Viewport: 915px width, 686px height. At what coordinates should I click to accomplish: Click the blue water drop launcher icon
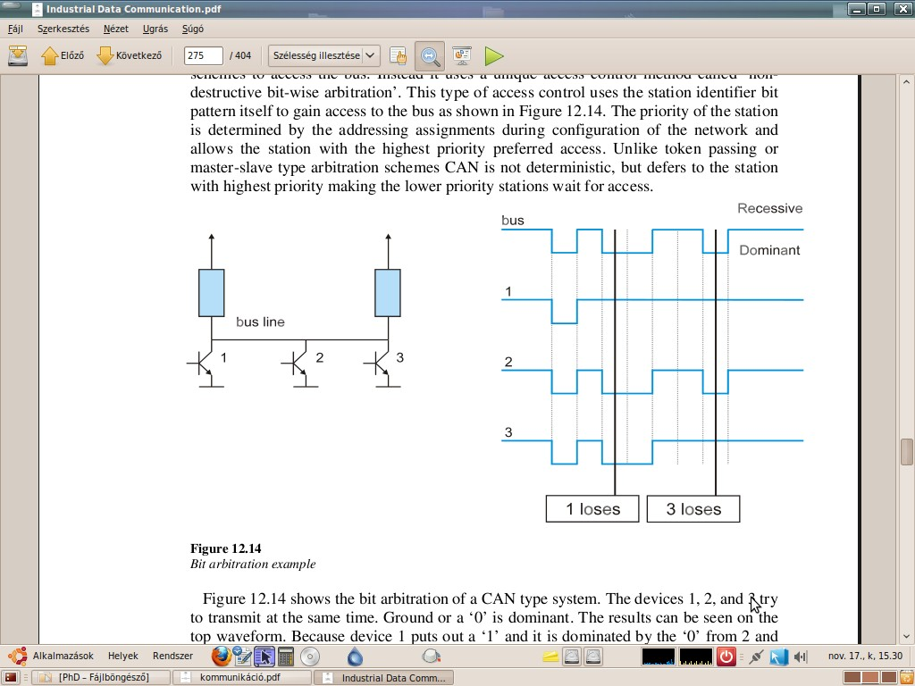coord(355,657)
